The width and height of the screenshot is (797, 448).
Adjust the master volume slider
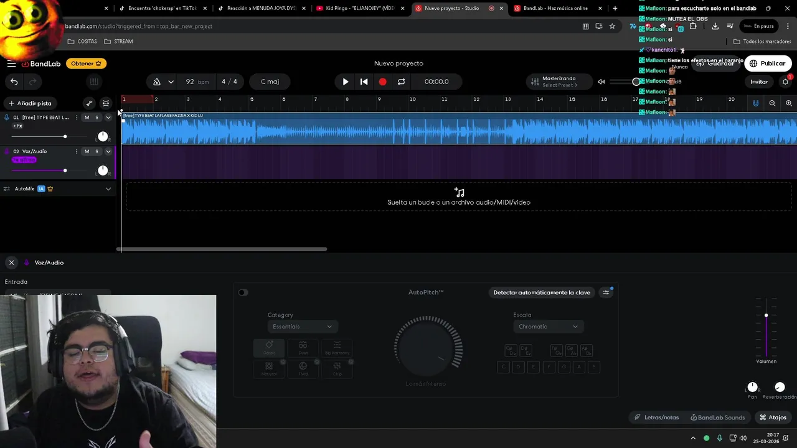[x=625, y=82]
